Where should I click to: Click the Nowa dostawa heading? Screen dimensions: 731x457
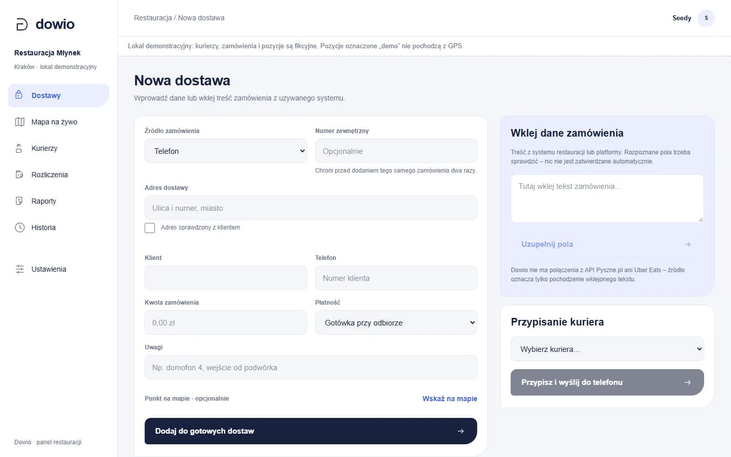click(x=182, y=80)
